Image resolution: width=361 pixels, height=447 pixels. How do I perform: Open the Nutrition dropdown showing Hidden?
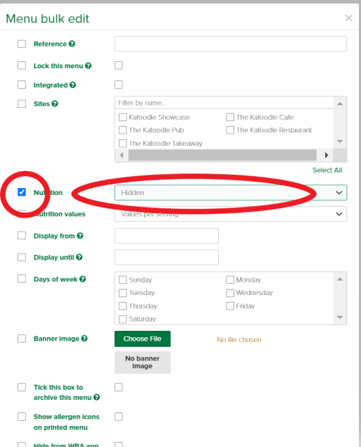(231, 192)
